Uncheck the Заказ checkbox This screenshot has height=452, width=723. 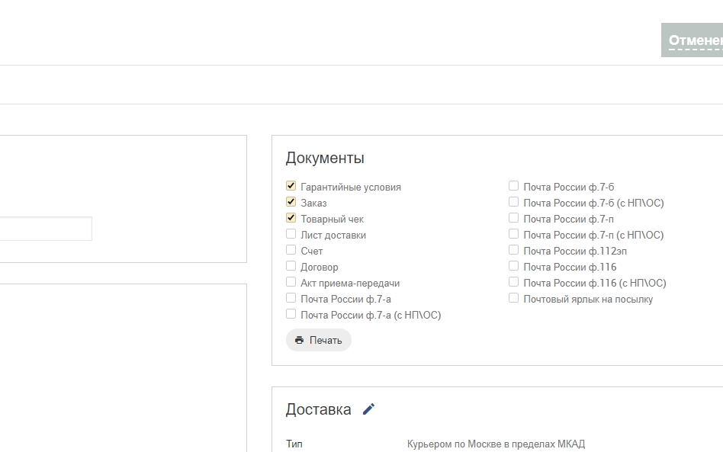[x=291, y=202]
